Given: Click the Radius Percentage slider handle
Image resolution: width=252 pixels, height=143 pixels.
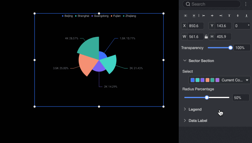Looking at the screenshot, I should pyautogui.click(x=207, y=97).
